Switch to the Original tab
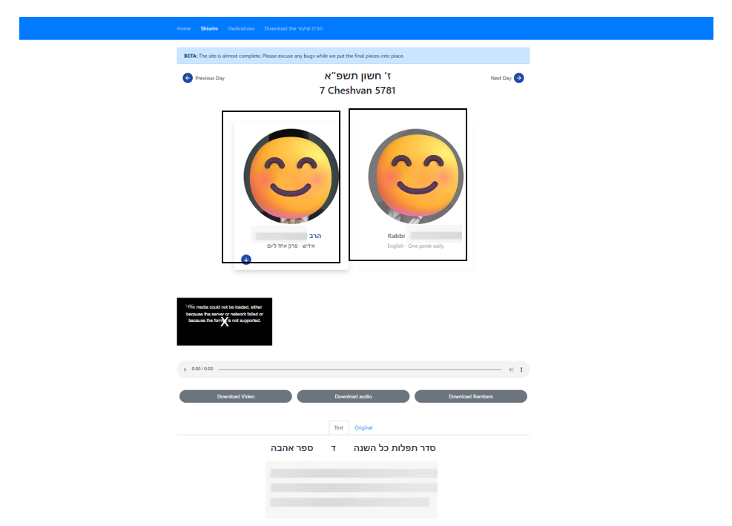 pos(363,427)
